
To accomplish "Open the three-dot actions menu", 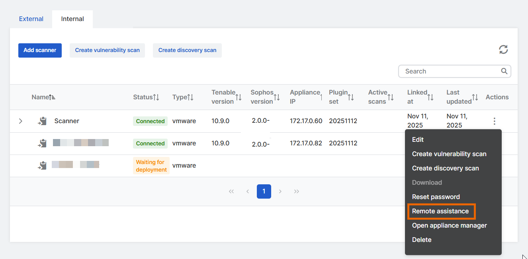I will (x=494, y=121).
